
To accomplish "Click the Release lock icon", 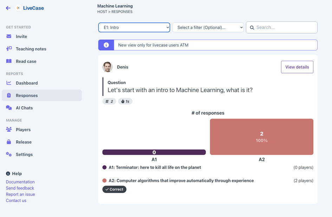I will 9,142.
